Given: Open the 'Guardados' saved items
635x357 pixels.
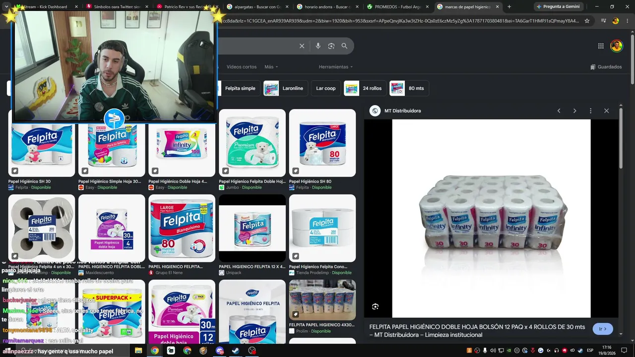Looking at the screenshot, I should click(606, 67).
